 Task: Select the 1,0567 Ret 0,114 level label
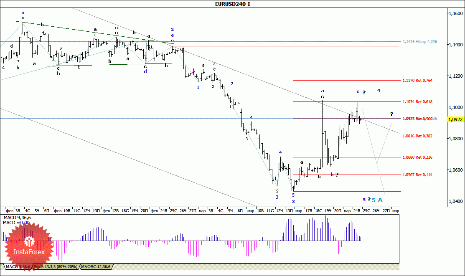(x=417, y=175)
